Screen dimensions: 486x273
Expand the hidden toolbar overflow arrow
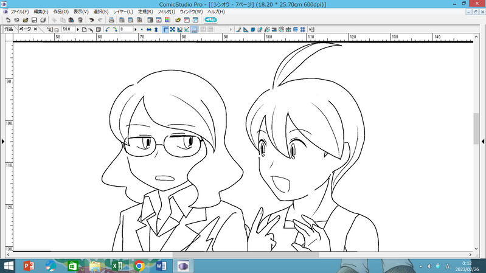point(231,29)
